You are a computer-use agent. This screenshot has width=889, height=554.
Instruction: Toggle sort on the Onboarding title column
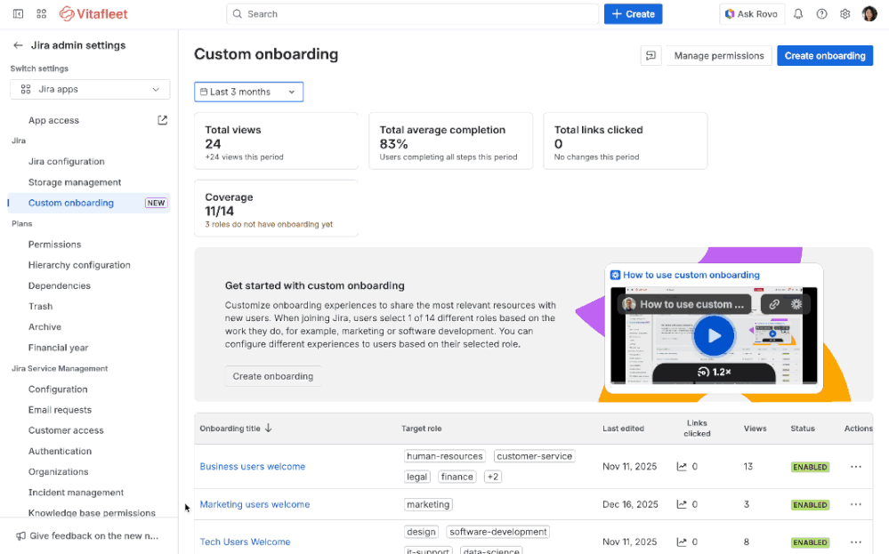click(234, 428)
